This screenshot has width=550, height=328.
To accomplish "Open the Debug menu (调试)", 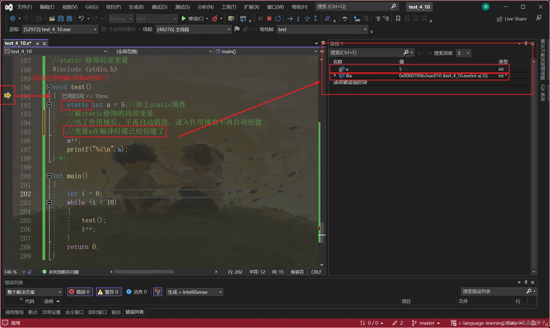I will 159,7.
